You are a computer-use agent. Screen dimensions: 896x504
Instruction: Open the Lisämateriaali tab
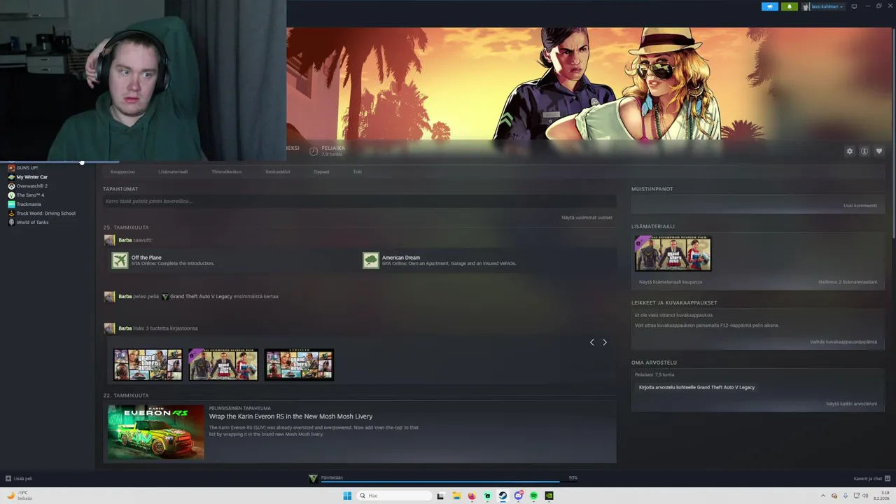click(173, 171)
